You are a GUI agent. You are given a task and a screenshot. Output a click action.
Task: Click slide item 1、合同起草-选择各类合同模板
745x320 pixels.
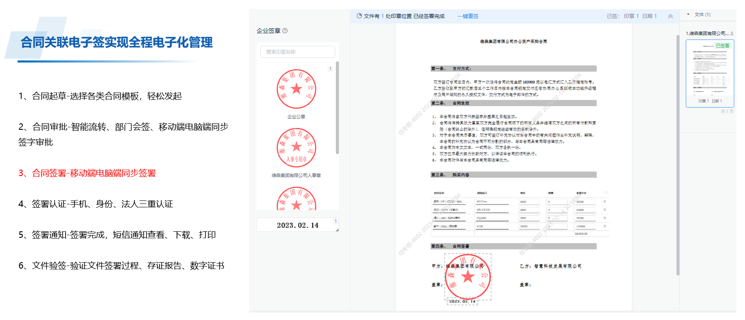pyautogui.click(x=100, y=96)
